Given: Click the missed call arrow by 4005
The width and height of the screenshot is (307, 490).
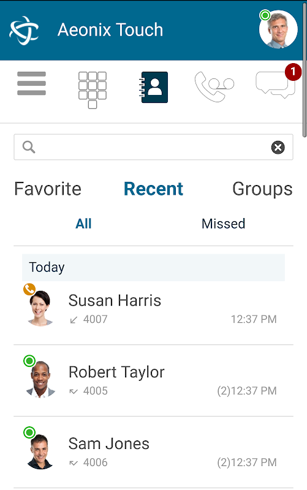Looking at the screenshot, I should [74, 391].
